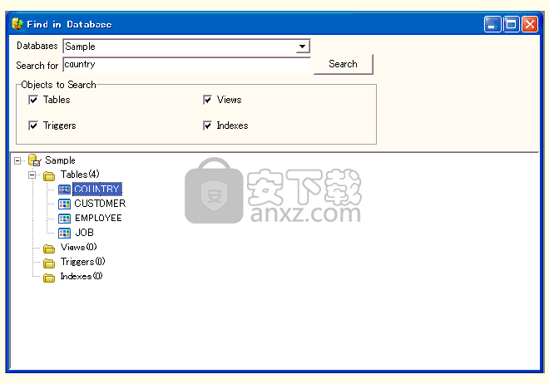549x384 pixels.
Task: Click the Views folder icon
Action: [x=49, y=248]
